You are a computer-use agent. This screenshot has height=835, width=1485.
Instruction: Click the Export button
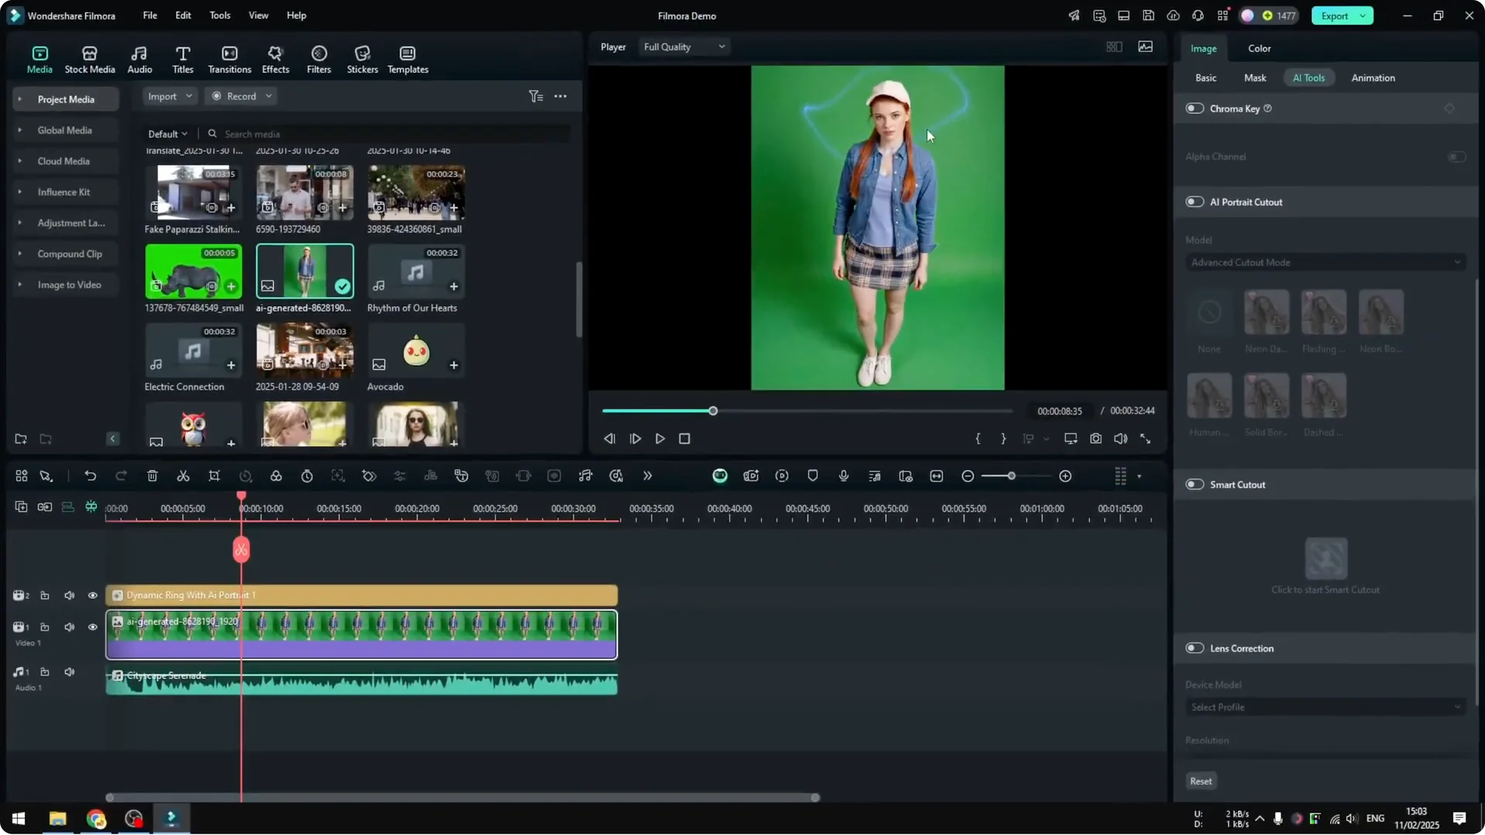[x=1336, y=15]
